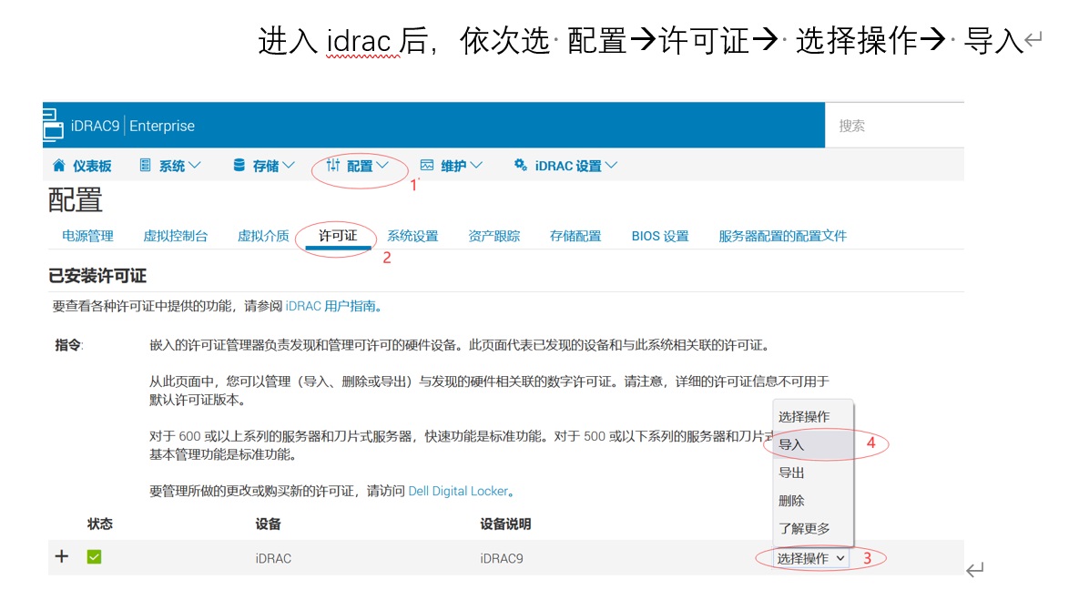The image size is (1089, 590).
Task: Switch to the 服务器配置的配置文件 tab
Action: click(x=783, y=236)
